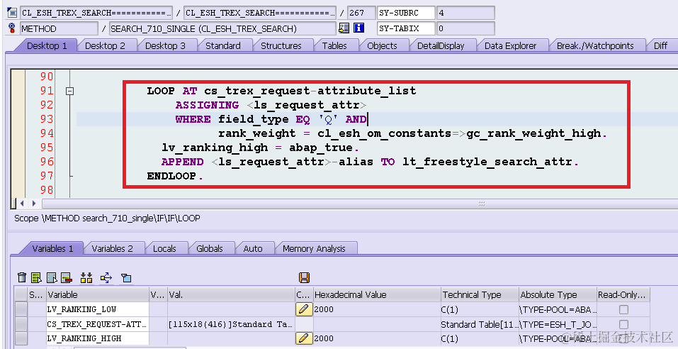Screen dimensions: 678x349
Task: Select the Memory Analysis tab
Action: coord(314,248)
